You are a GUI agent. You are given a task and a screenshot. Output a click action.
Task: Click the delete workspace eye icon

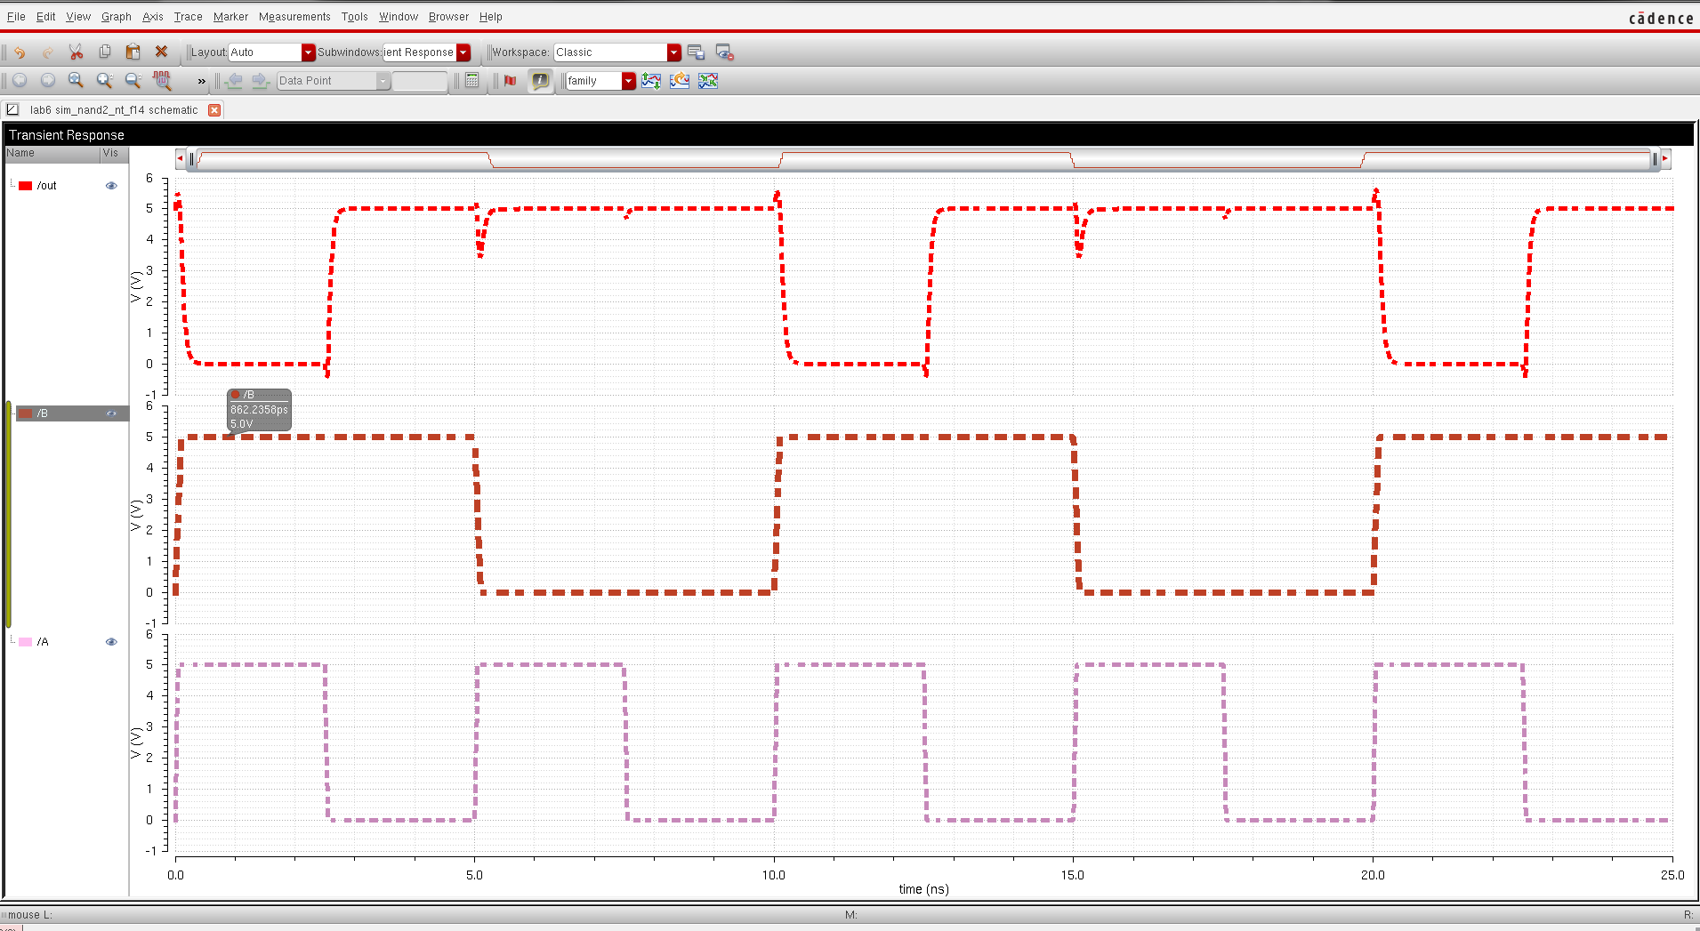click(x=724, y=52)
